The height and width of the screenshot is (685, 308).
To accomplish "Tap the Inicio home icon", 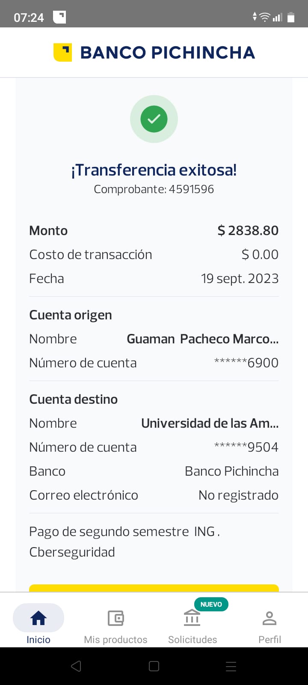I will pos(38,618).
